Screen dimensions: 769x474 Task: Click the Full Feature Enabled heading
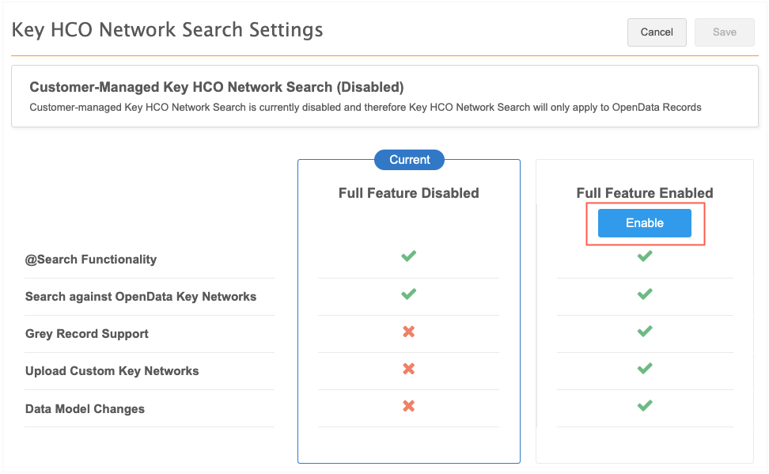(x=644, y=193)
